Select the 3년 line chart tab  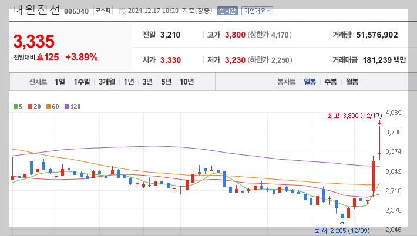(x=147, y=82)
